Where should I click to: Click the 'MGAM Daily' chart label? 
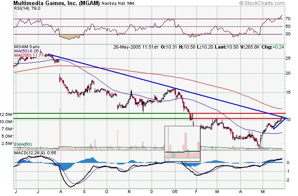click(x=27, y=47)
